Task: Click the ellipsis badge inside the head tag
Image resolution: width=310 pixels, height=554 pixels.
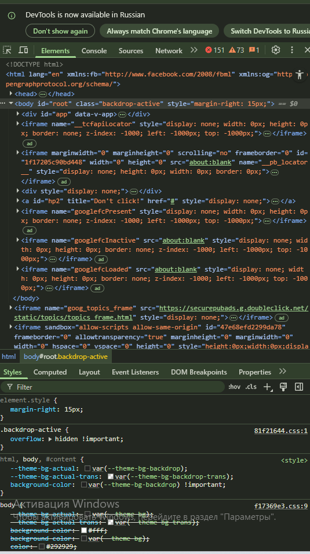Action: click(43, 94)
